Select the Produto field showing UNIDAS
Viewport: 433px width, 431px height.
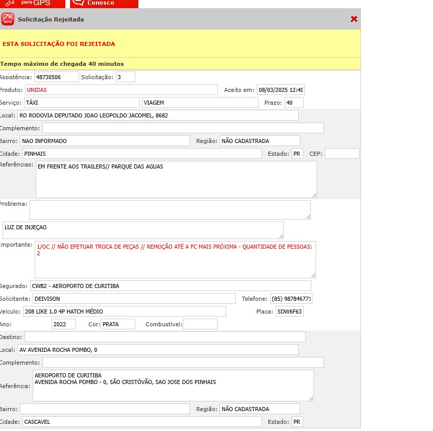point(121,90)
